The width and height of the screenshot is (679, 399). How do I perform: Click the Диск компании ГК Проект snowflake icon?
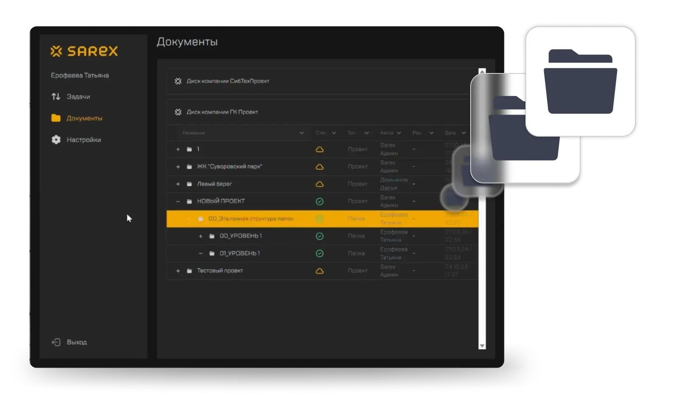click(178, 112)
